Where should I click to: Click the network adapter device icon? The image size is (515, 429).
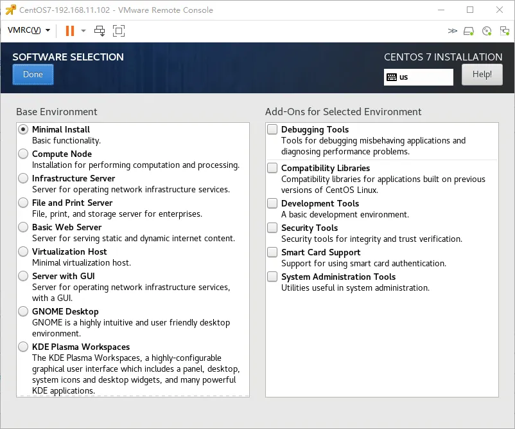click(505, 30)
